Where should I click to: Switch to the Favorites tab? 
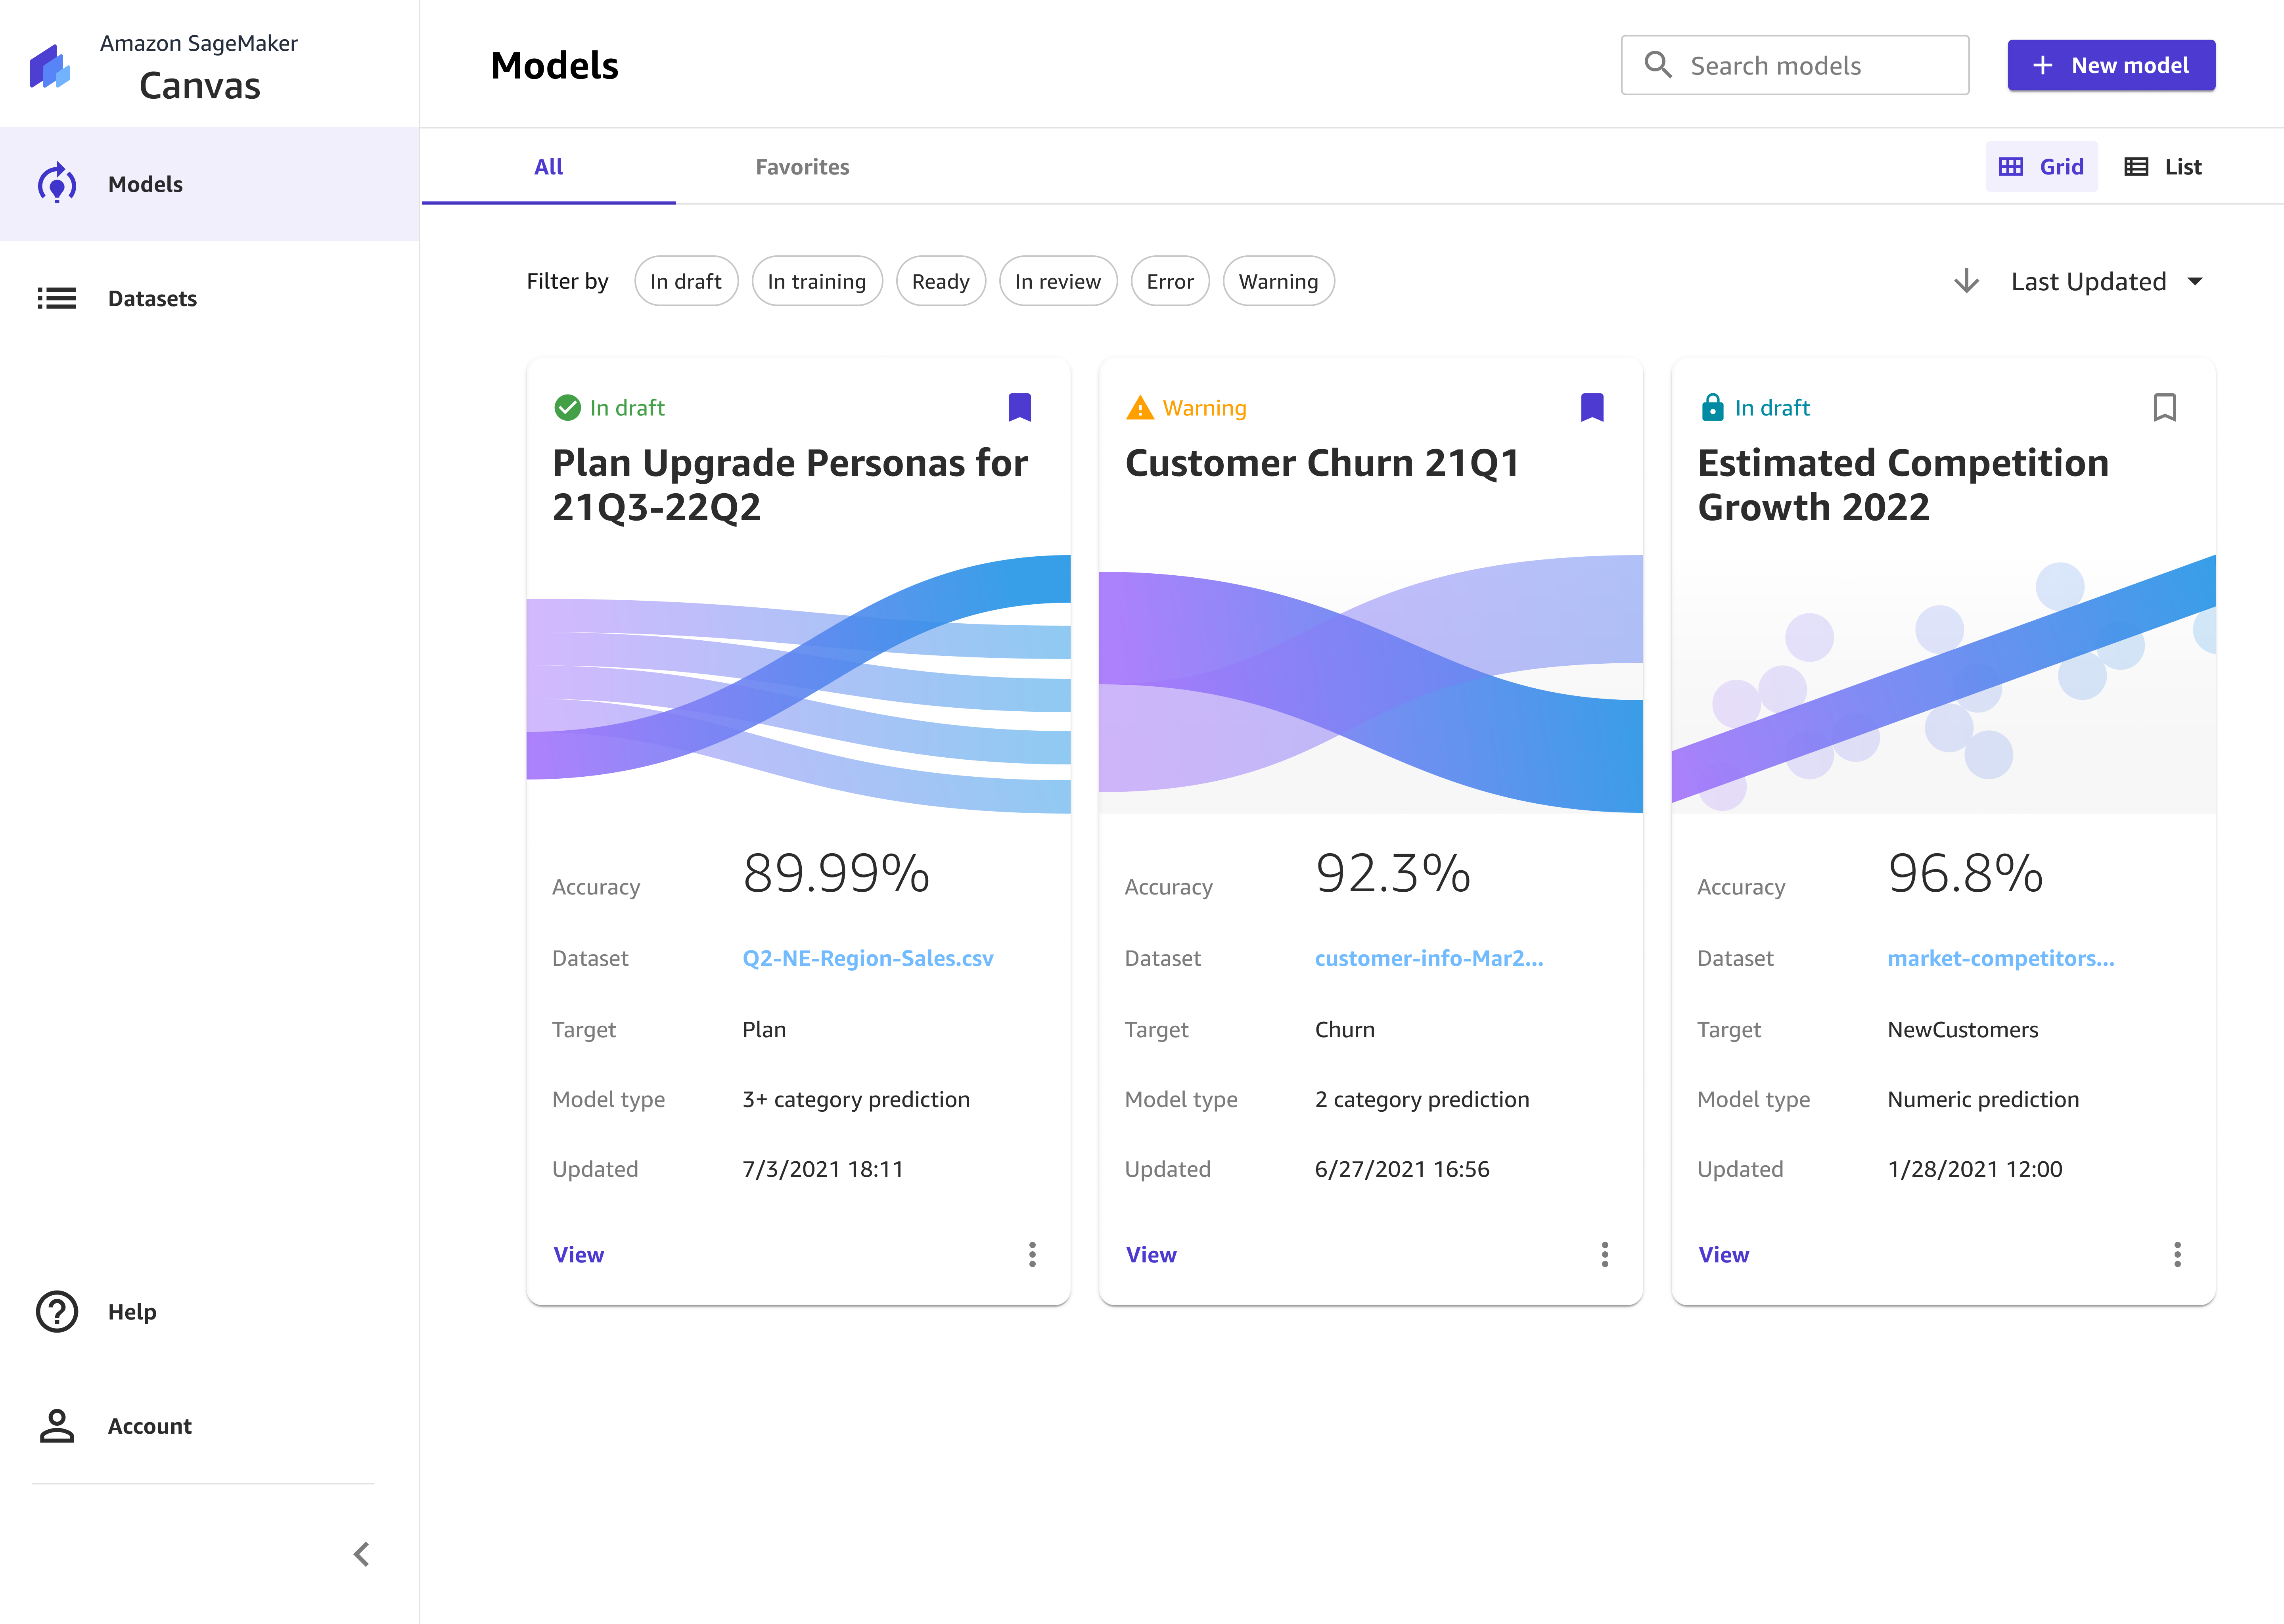802,167
